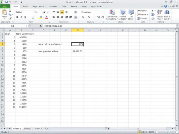Open the Page Layout tab
This screenshot has width=179, height=134.
(38, 6)
